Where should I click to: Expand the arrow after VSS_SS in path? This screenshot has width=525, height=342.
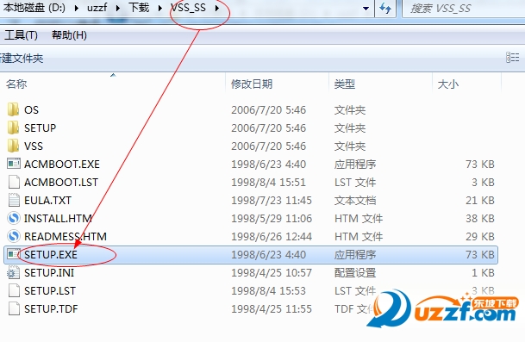[x=217, y=8]
